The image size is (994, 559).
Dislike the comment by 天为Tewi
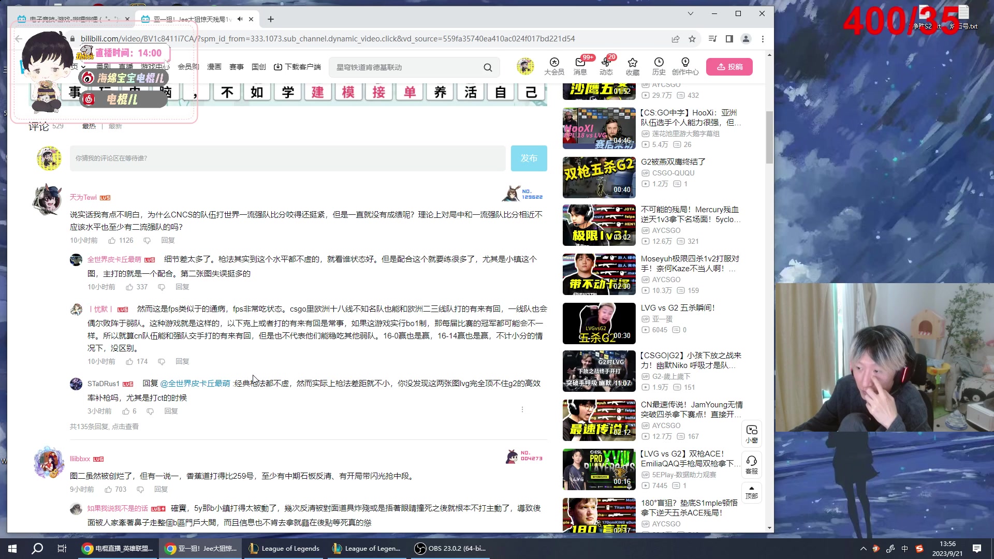[x=147, y=241]
